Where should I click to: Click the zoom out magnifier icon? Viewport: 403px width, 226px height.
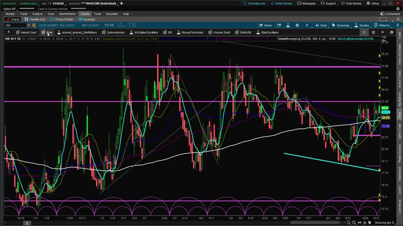pyautogui.click(x=349, y=223)
